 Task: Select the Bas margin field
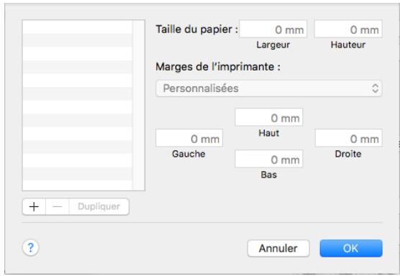[268, 159]
